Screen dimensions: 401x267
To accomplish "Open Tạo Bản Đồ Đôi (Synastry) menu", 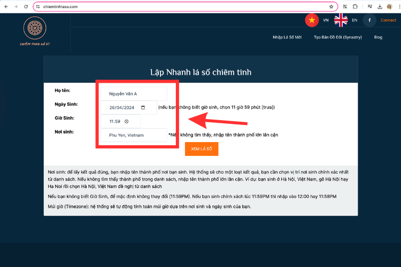I will (x=338, y=37).
